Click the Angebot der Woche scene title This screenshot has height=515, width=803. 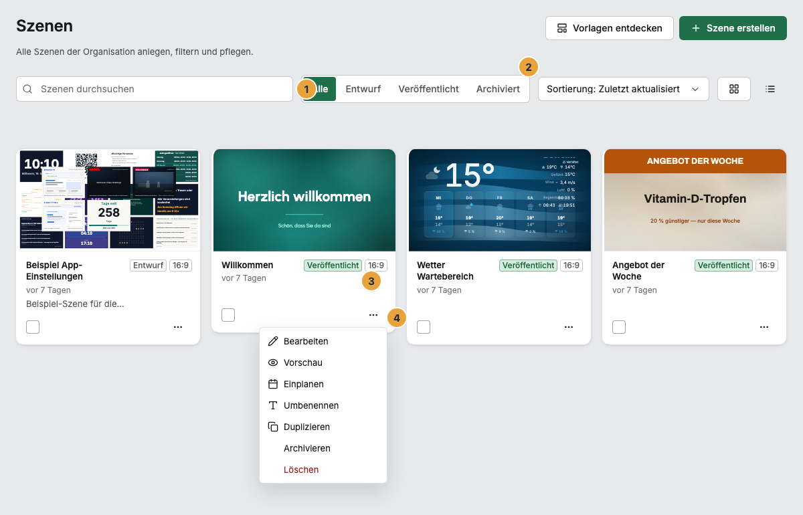point(638,271)
